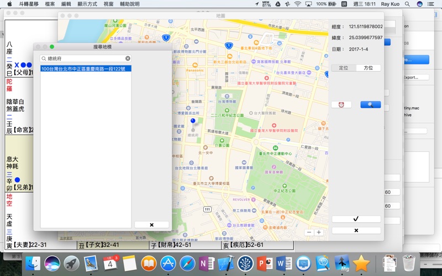Click the alarm clock icon button
Screen dimensions: 442x276
coord(341,104)
